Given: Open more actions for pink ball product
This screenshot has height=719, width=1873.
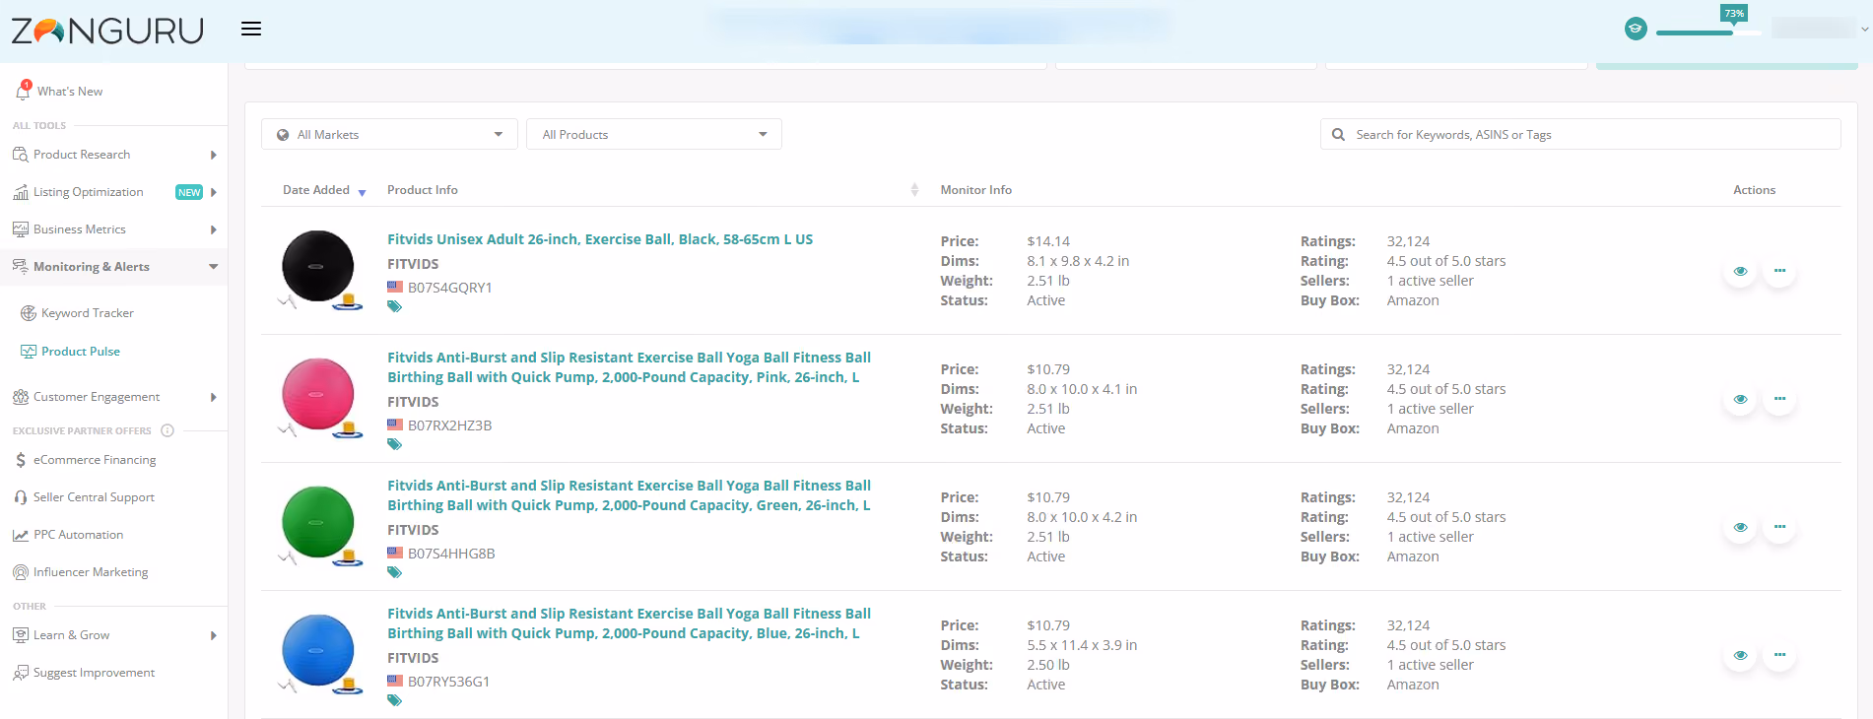Looking at the screenshot, I should coord(1779,399).
